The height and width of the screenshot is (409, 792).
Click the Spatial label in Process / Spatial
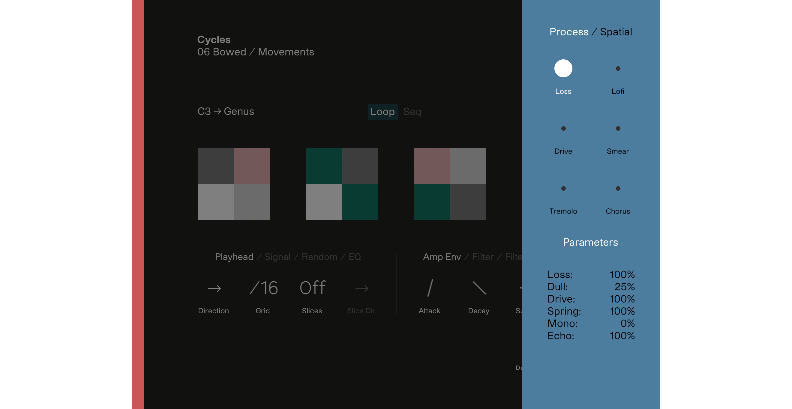tap(616, 31)
